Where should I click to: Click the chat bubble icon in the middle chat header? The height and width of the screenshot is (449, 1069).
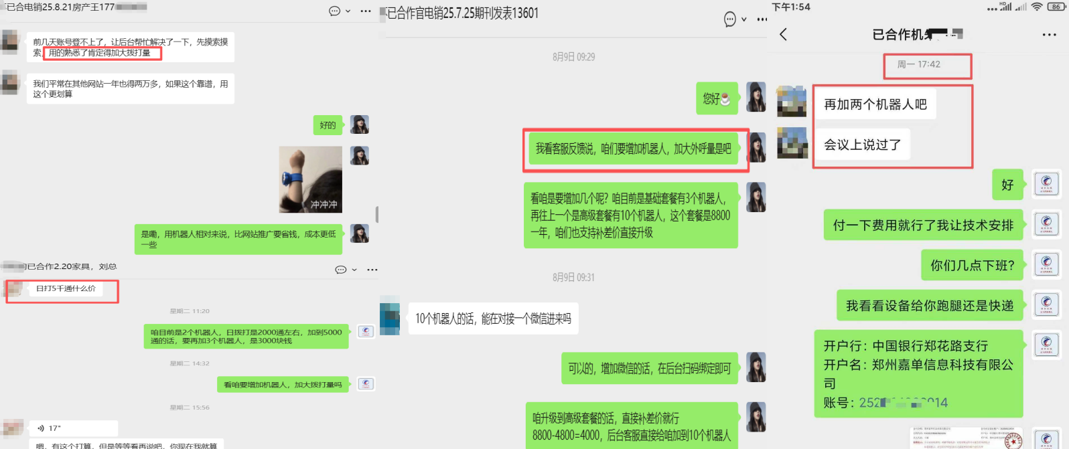coord(730,19)
